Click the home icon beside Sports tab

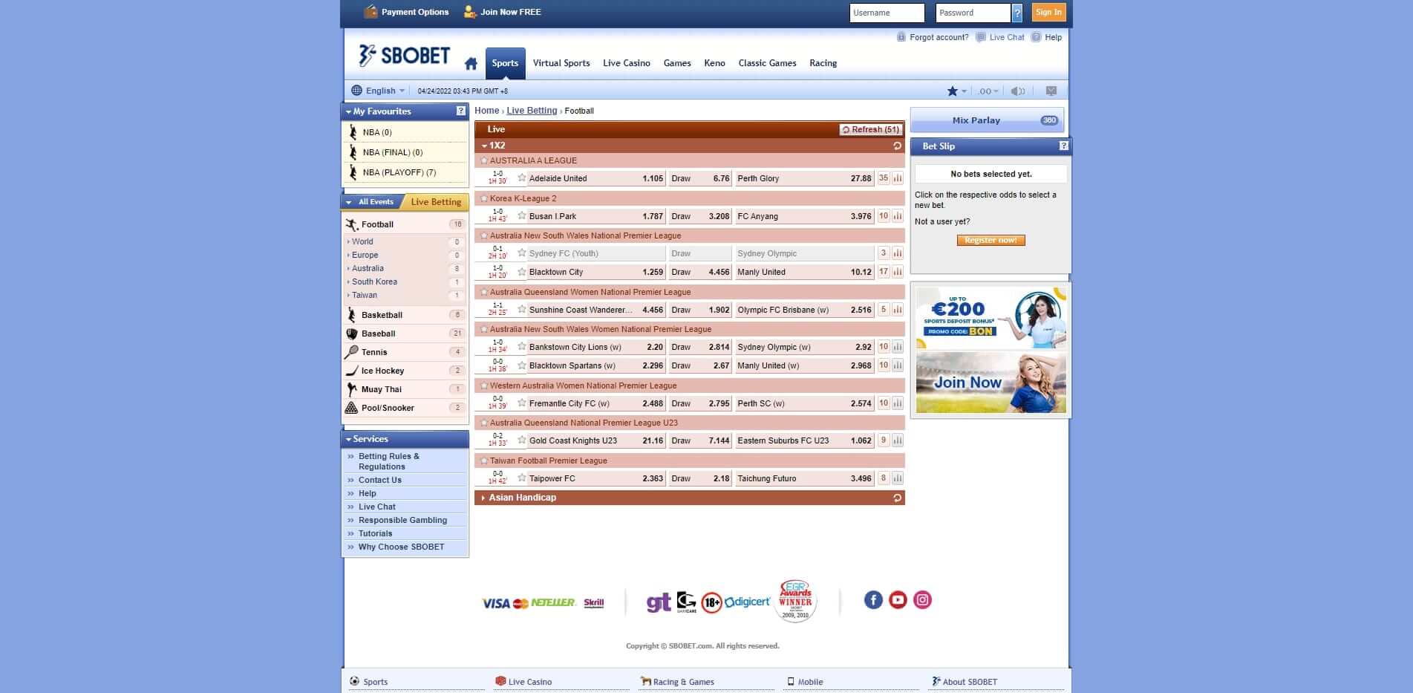pyautogui.click(x=471, y=63)
